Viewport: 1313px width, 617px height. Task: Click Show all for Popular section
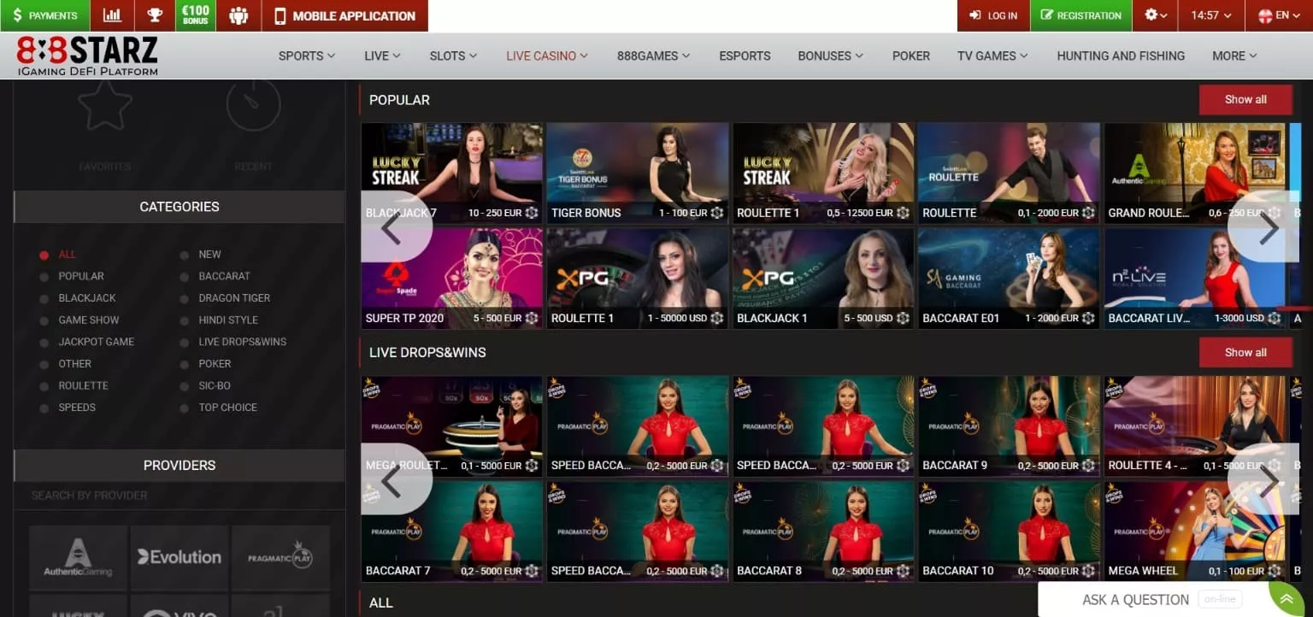(x=1245, y=100)
